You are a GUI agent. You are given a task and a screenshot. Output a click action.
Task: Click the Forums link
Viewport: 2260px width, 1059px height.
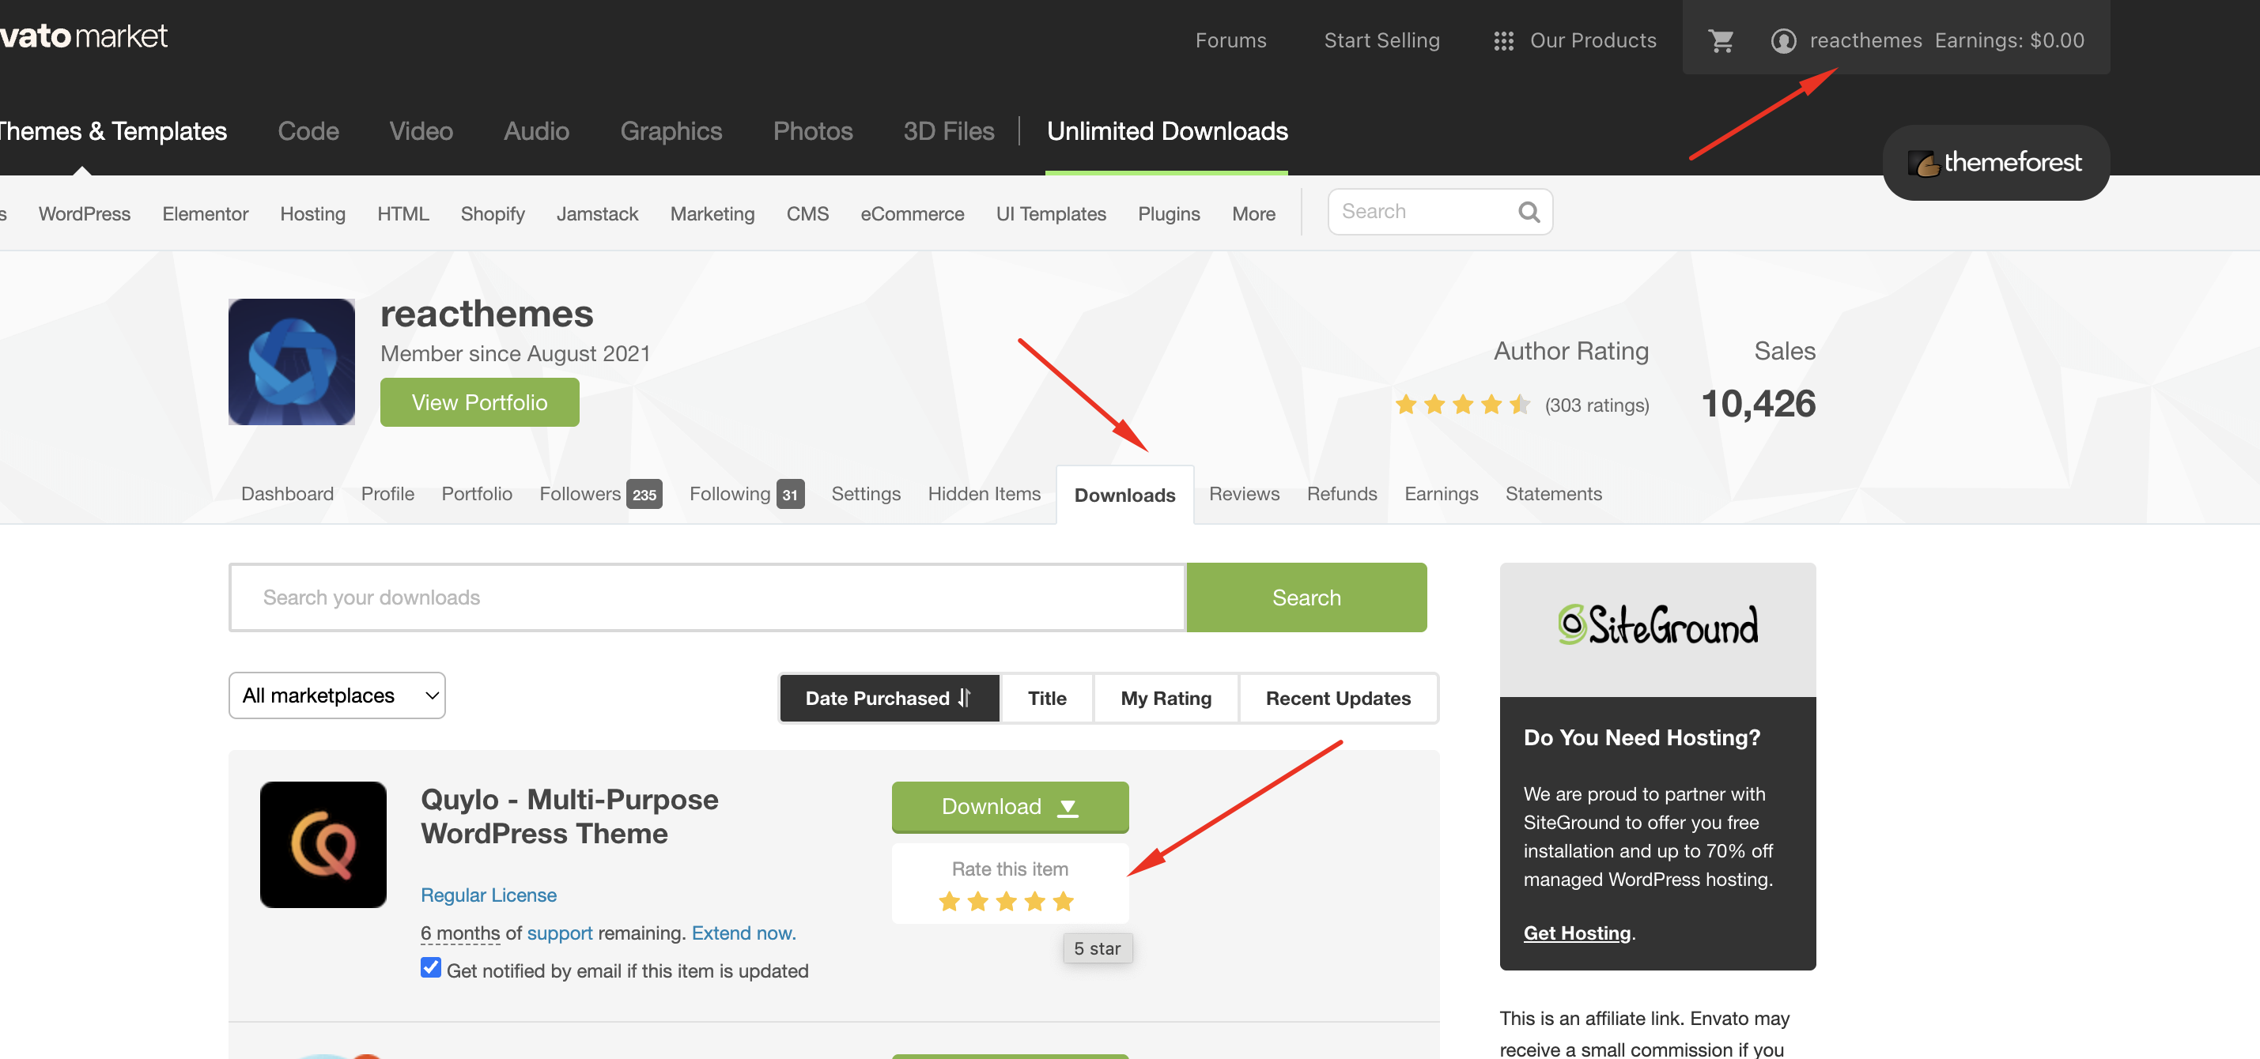tap(1230, 40)
